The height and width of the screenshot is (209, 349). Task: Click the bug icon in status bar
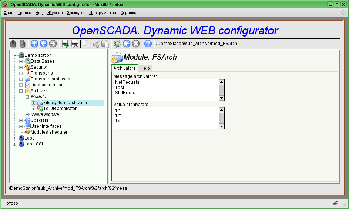[335, 203]
